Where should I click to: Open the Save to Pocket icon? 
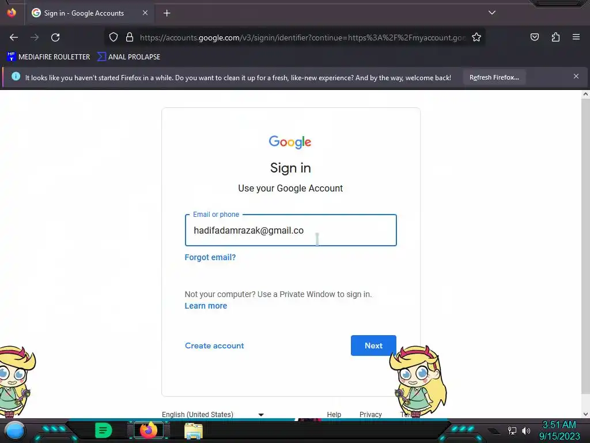(534, 37)
